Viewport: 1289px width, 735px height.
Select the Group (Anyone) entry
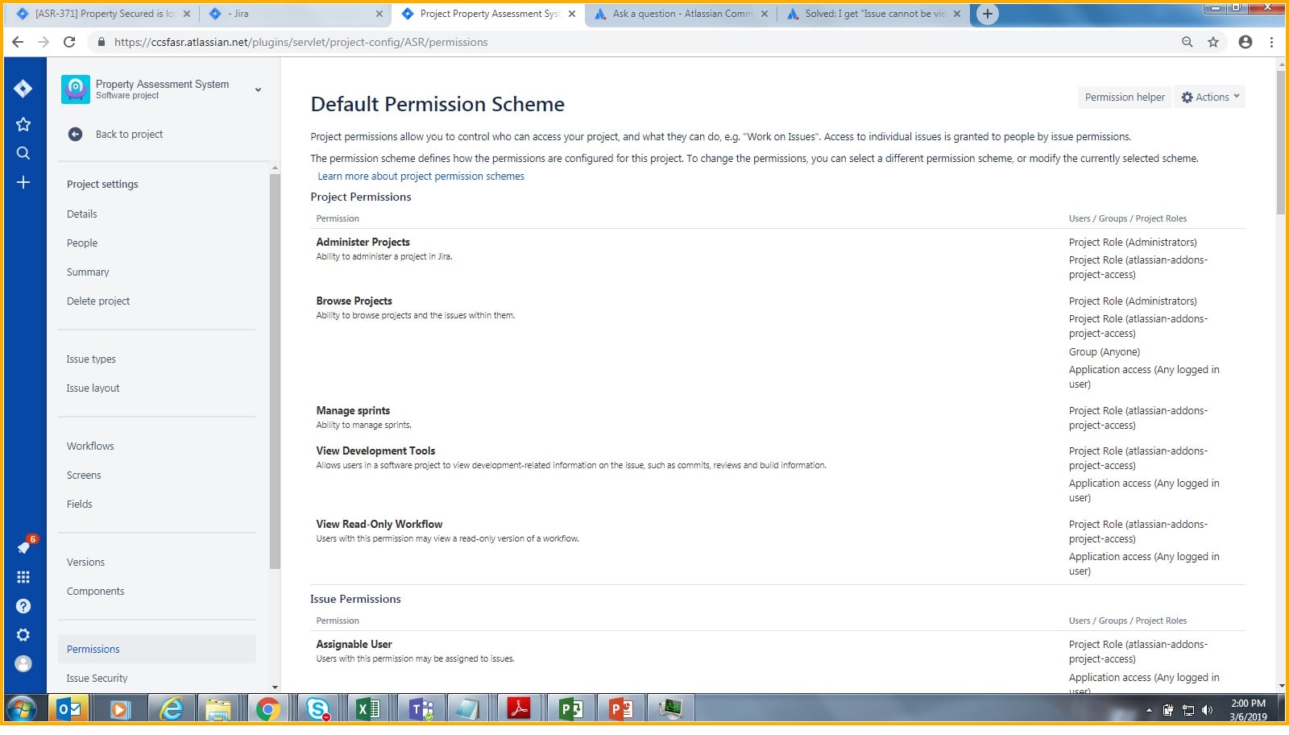coord(1105,352)
